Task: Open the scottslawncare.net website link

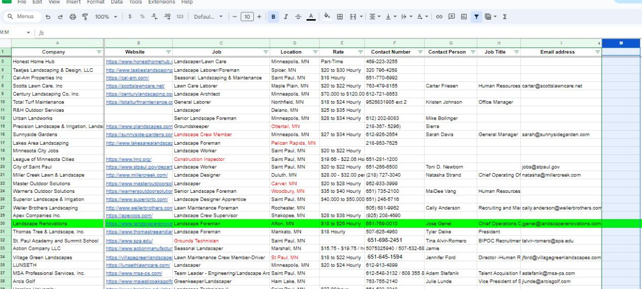Action: point(135,86)
